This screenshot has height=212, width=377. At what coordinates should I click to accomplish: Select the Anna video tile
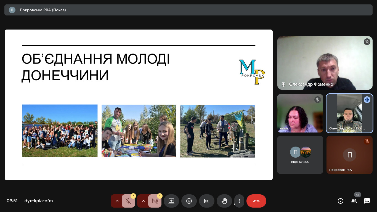(x=300, y=113)
